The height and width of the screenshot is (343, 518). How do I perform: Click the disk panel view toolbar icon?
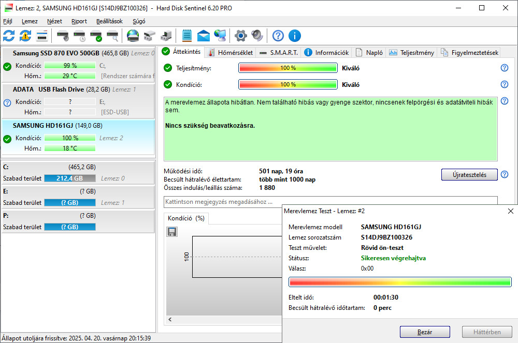point(42,36)
